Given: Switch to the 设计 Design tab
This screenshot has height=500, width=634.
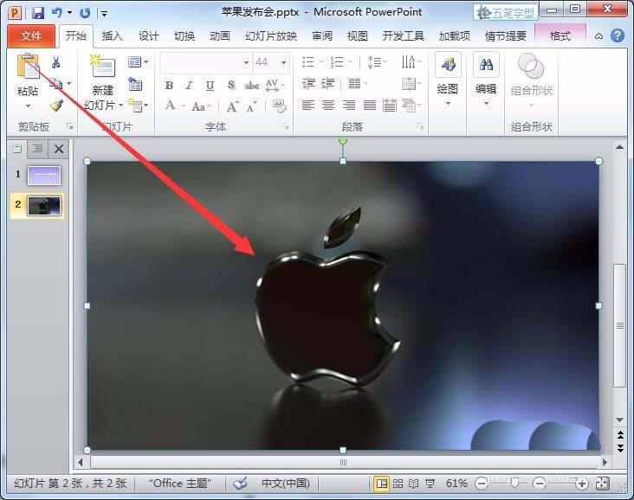Looking at the screenshot, I should 148,36.
